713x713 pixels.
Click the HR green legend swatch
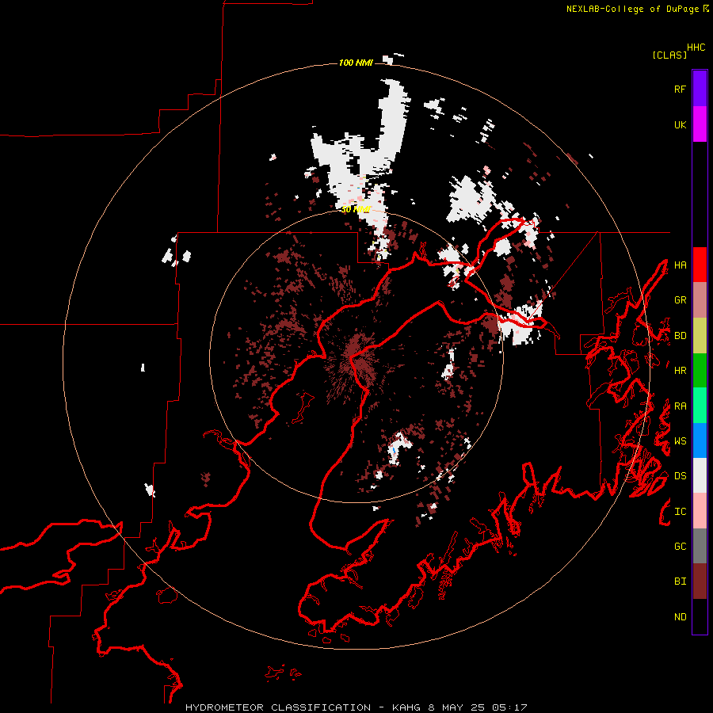click(700, 371)
